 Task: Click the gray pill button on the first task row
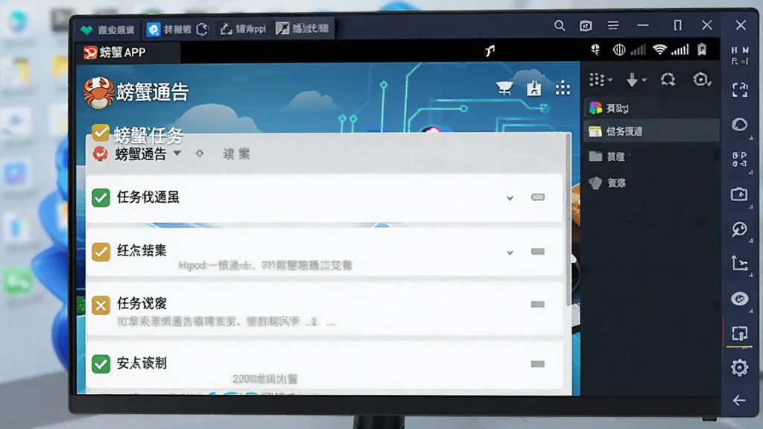pyautogui.click(x=538, y=197)
